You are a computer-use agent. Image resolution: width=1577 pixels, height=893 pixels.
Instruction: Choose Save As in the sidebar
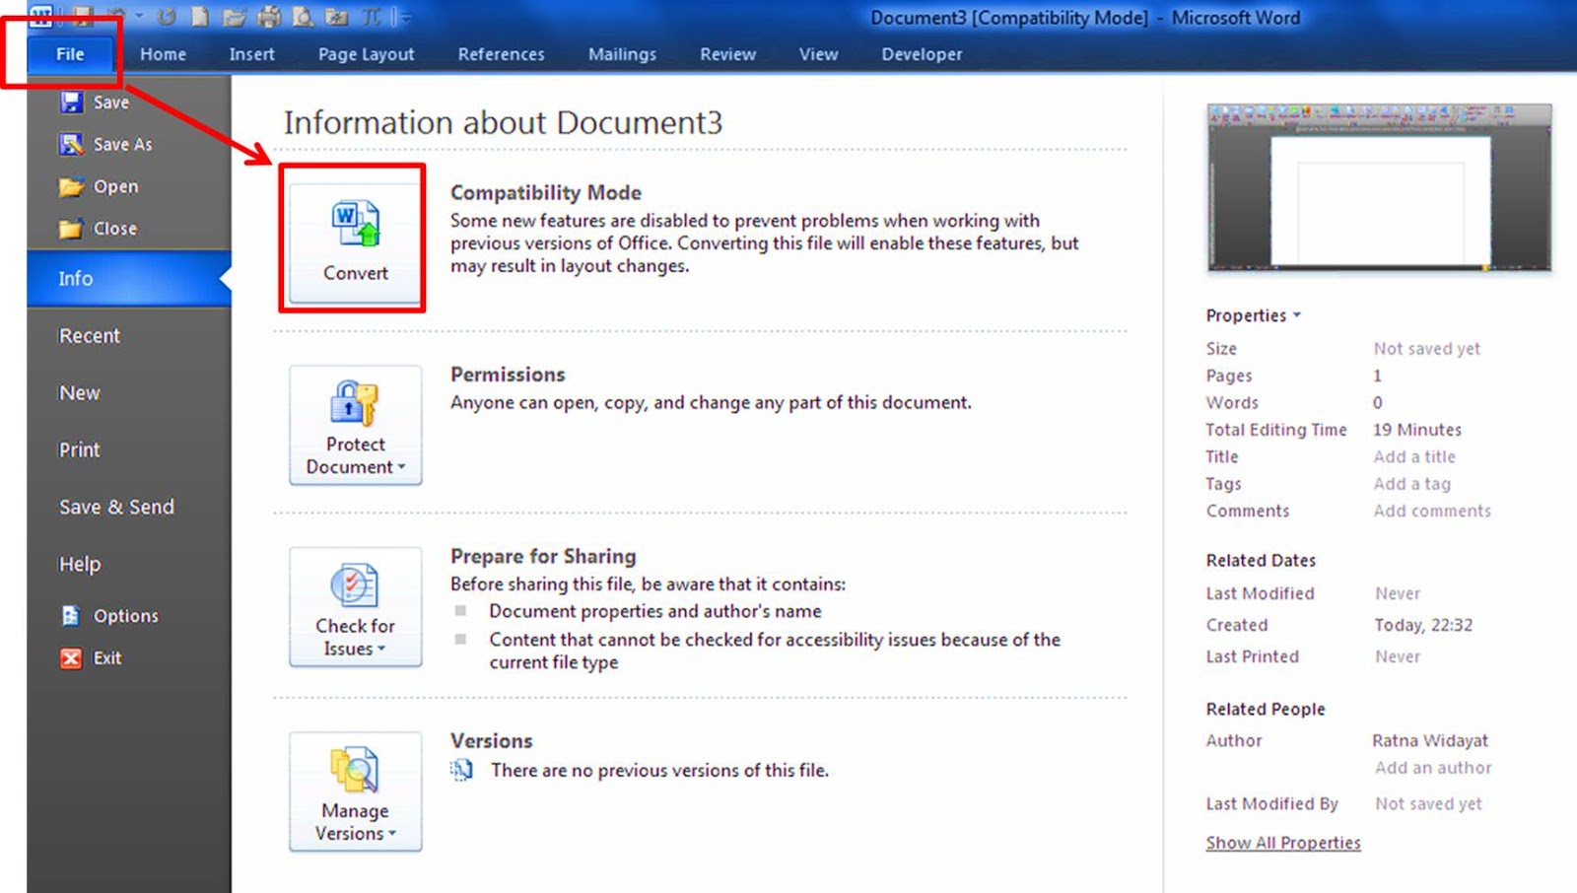click(105, 144)
